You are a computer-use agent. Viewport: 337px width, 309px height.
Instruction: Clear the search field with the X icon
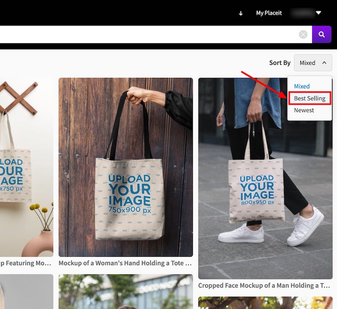pyautogui.click(x=303, y=35)
